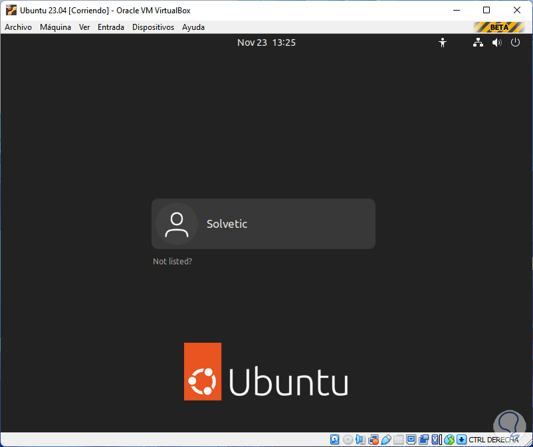
Task: Click the shared folders indicator
Action: point(398,440)
